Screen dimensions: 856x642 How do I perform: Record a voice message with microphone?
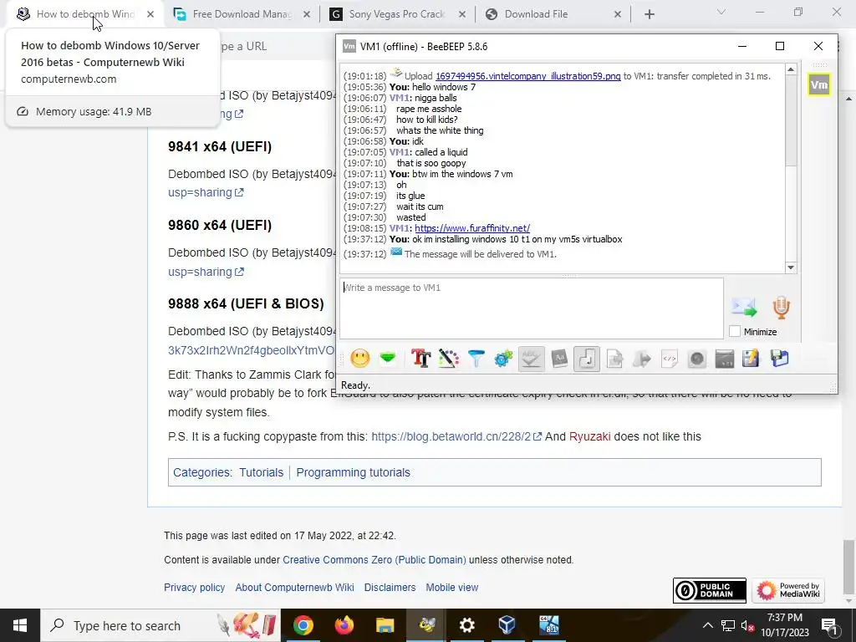(x=782, y=308)
